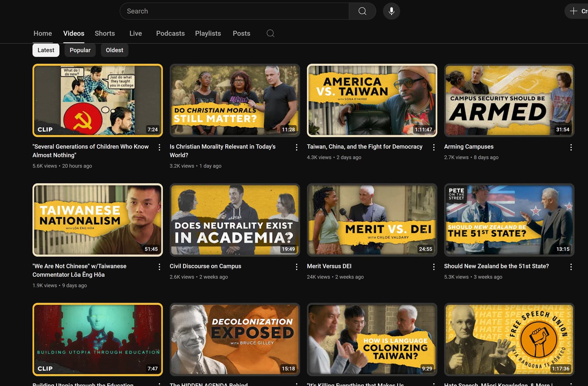
Task: Switch to the Playlists tab
Action: [208, 33]
